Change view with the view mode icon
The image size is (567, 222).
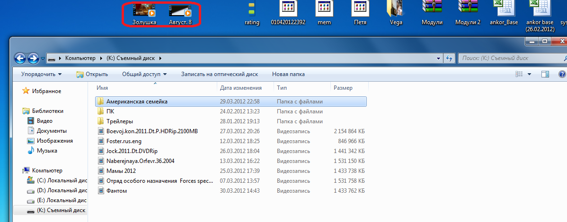[519, 74]
